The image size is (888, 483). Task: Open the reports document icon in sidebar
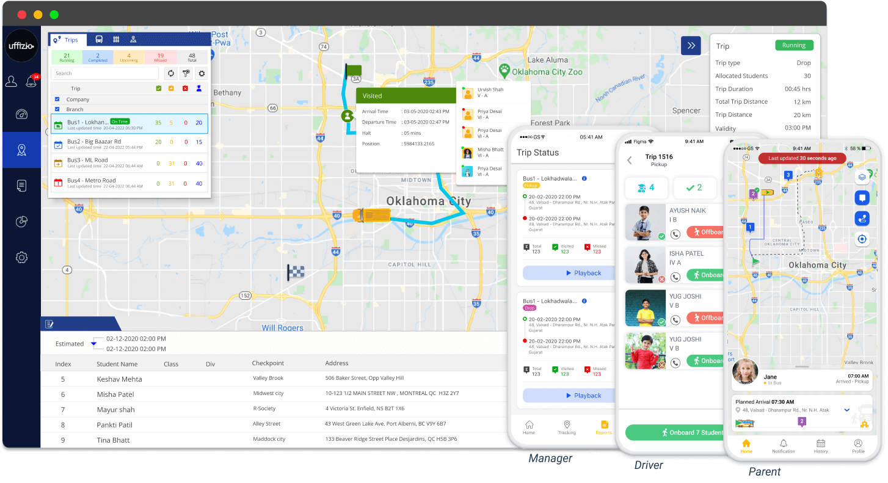point(21,186)
